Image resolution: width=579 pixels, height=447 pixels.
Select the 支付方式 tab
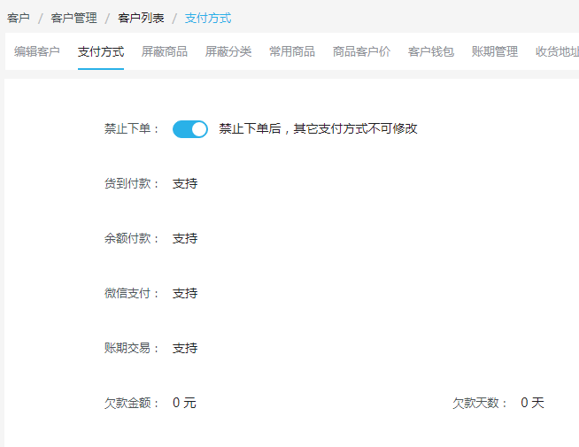pyautogui.click(x=101, y=51)
